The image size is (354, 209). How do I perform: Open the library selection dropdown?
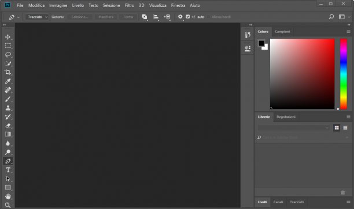(x=293, y=128)
